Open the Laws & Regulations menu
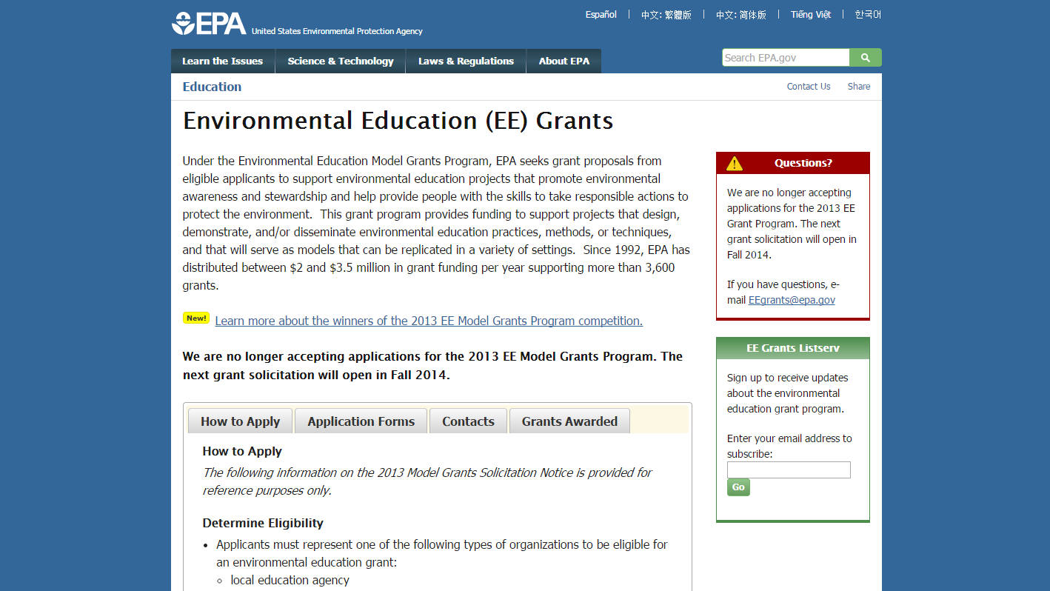This screenshot has height=591, width=1050. (466, 61)
